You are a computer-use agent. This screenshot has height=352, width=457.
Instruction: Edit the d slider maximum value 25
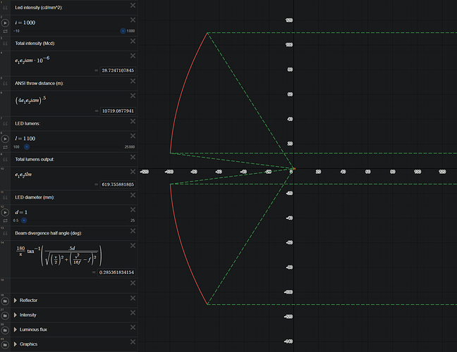click(x=133, y=220)
